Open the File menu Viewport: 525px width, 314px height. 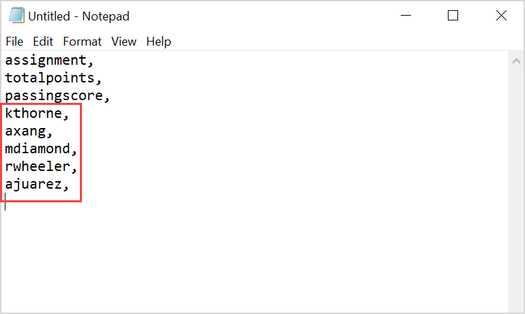pyautogui.click(x=14, y=42)
